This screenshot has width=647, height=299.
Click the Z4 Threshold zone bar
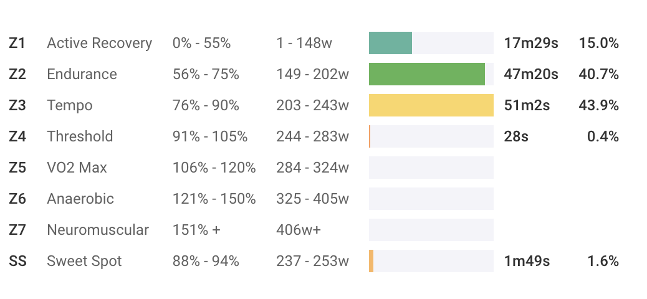(x=431, y=136)
